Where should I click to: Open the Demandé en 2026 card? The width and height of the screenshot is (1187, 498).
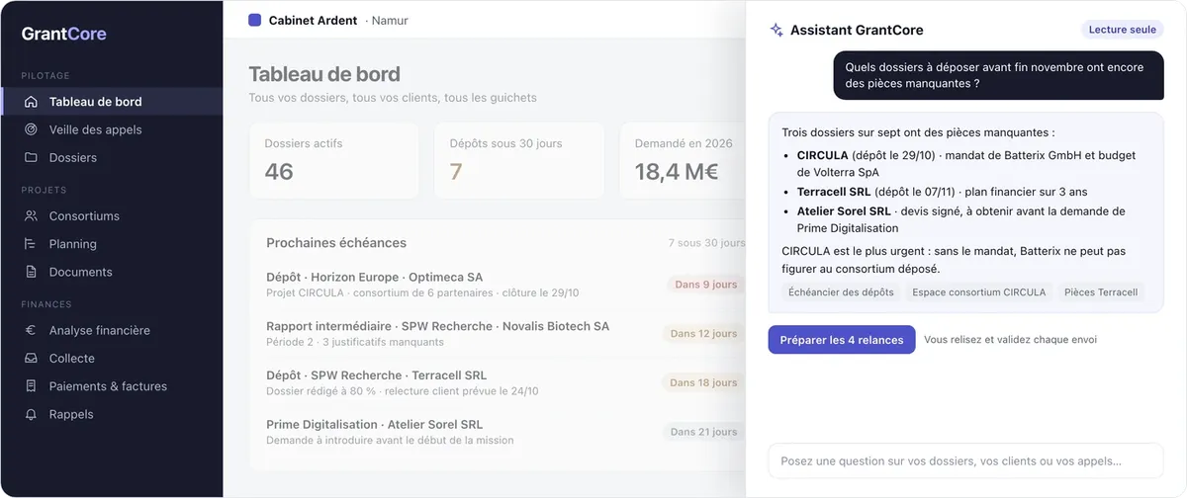[683, 161]
